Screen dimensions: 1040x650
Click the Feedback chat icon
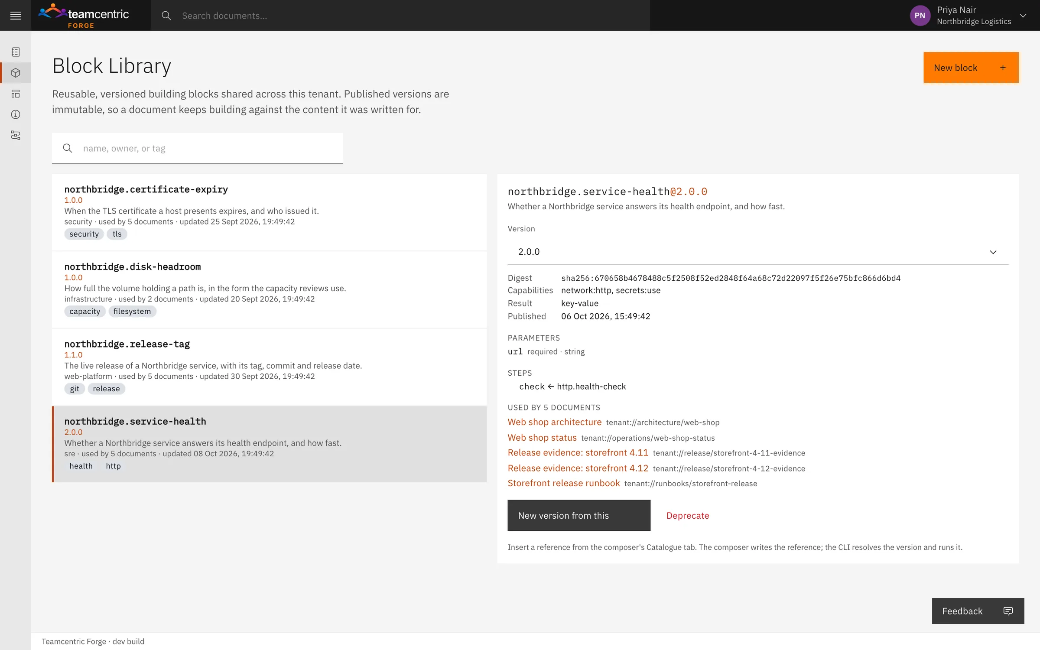click(x=1008, y=611)
